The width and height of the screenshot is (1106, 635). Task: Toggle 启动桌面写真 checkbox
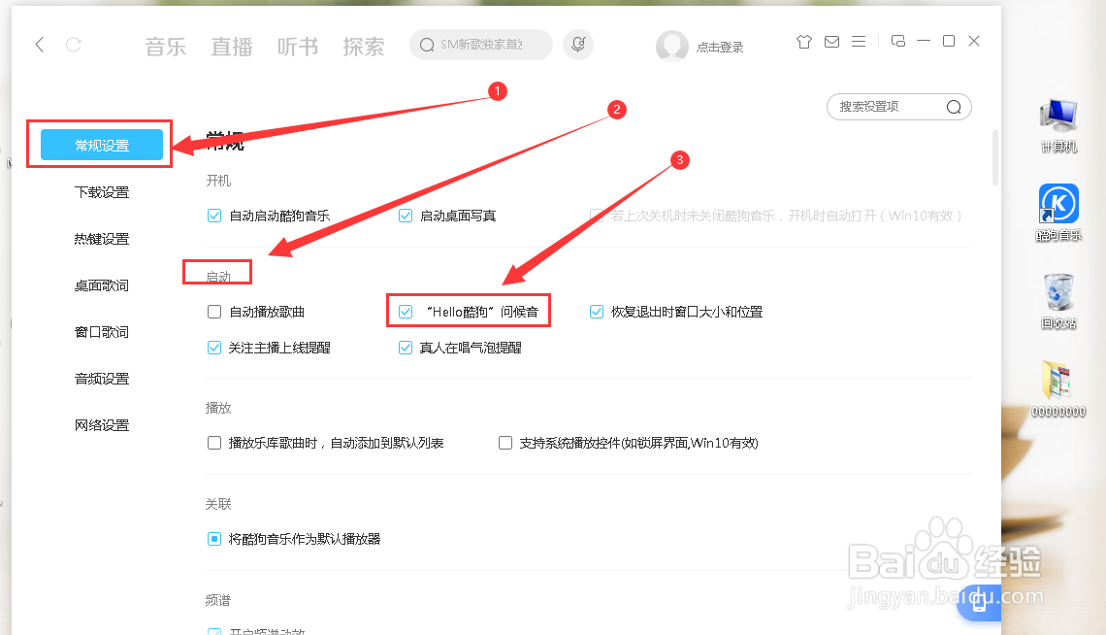click(x=406, y=216)
